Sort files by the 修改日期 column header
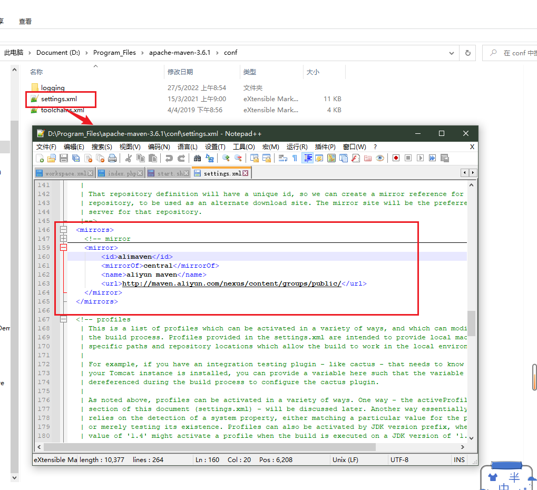 (180, 72)
